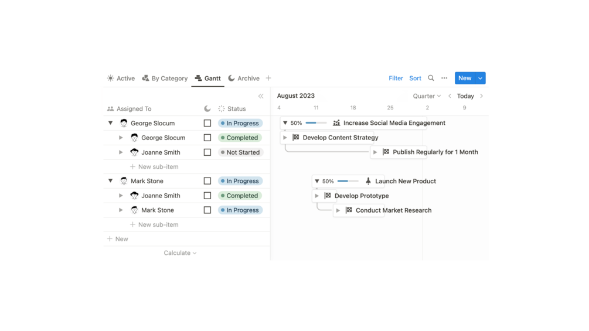Expand Conduct Market Research timeline item
This screenshot has width=589, height=331.
pyautogui.click(x=338, y=210)
